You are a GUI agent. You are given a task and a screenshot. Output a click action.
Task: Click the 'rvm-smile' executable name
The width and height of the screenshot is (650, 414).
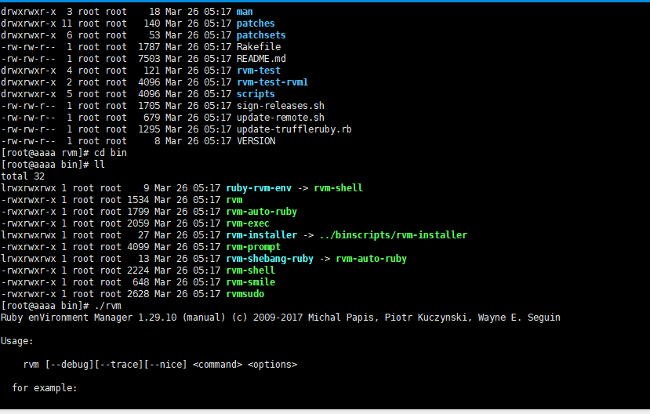click(x=250, y=282)
